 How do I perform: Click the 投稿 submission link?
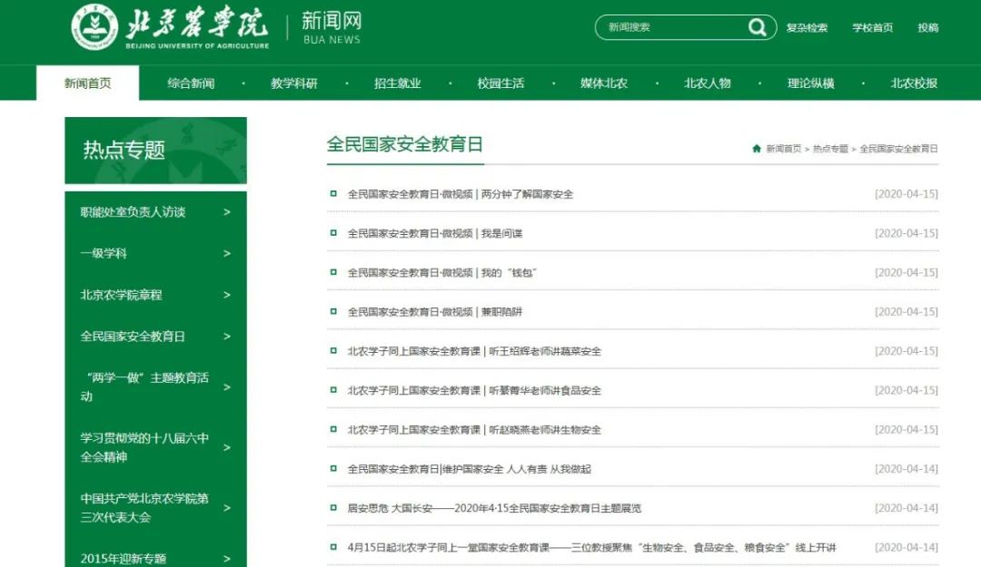tap(927, 28)
